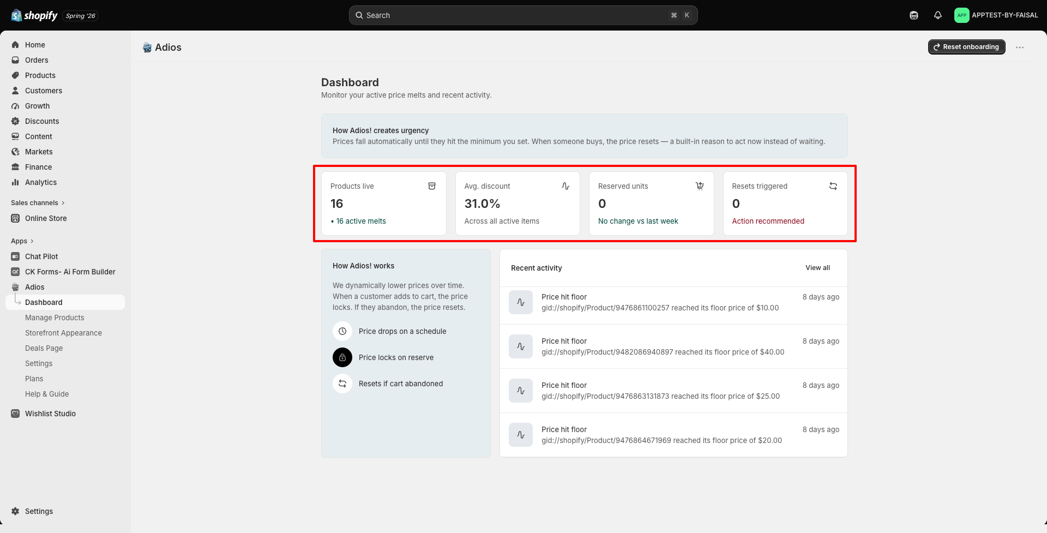Click the $20.00 floor price activity text
The width and height of the screenshot is (1047, 533).
(661, 440)
